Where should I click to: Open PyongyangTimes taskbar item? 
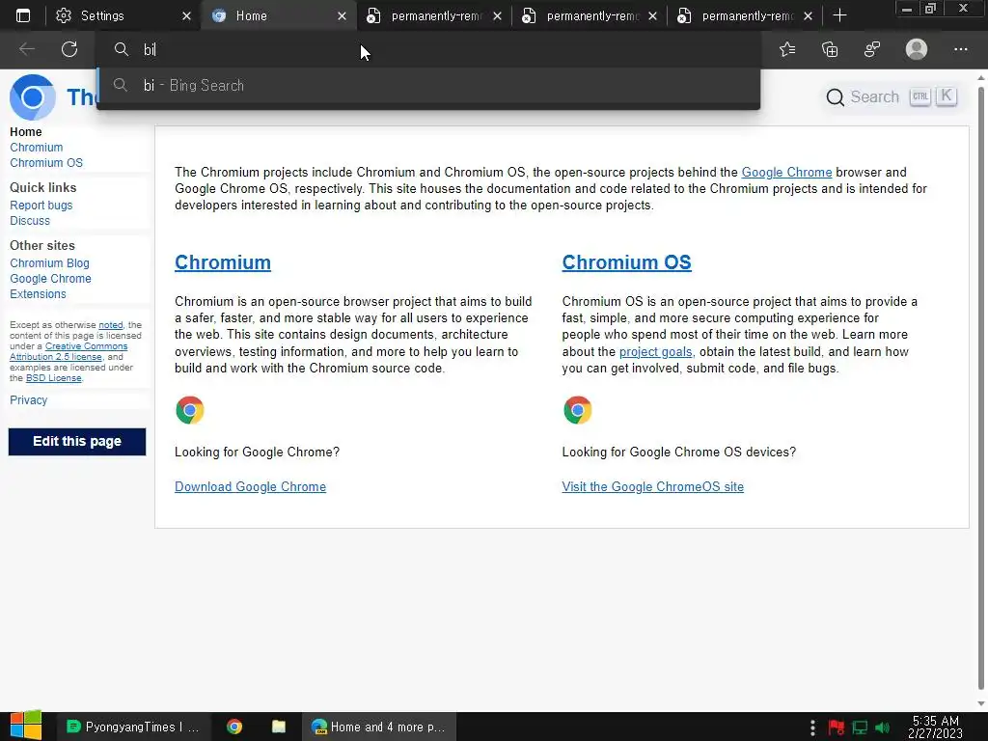tap(132, 727)
